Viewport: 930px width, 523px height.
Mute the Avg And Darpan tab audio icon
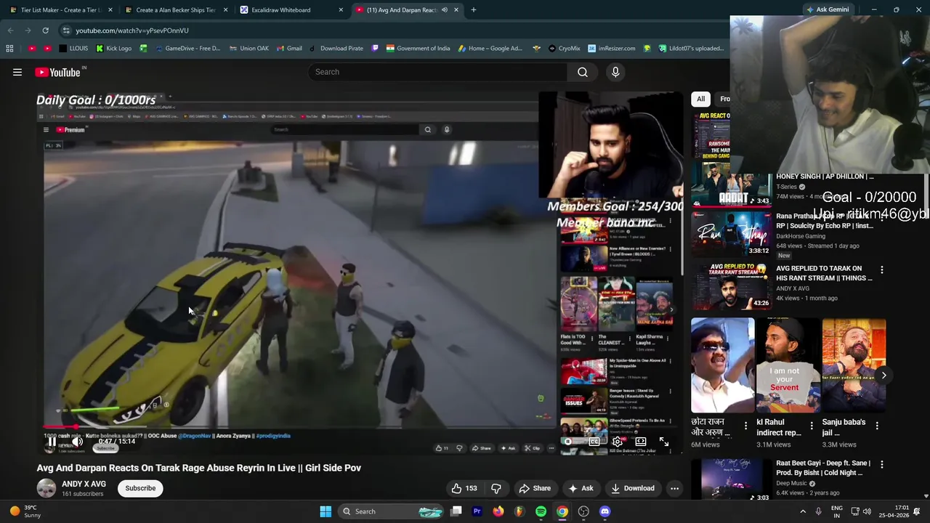(x=444, y=10)
